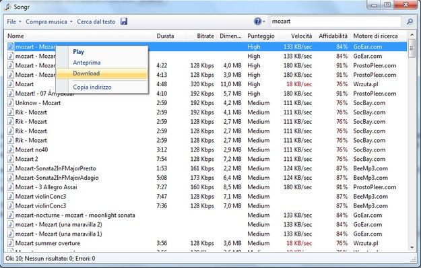Click the search field containing mozart
This screenshot has width=421, height=268.
(x=335, y=22)
